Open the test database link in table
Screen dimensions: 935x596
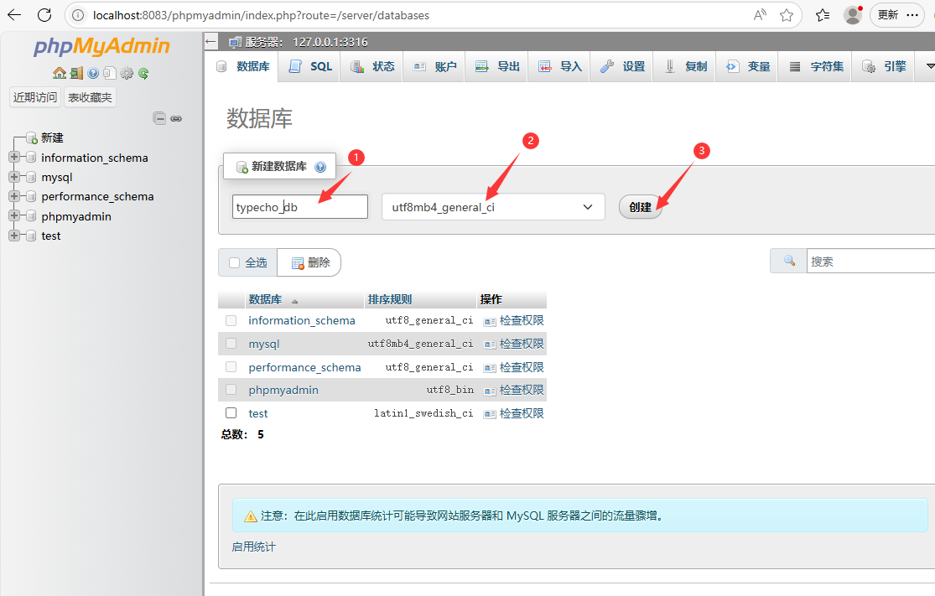(x=258, y=413)
